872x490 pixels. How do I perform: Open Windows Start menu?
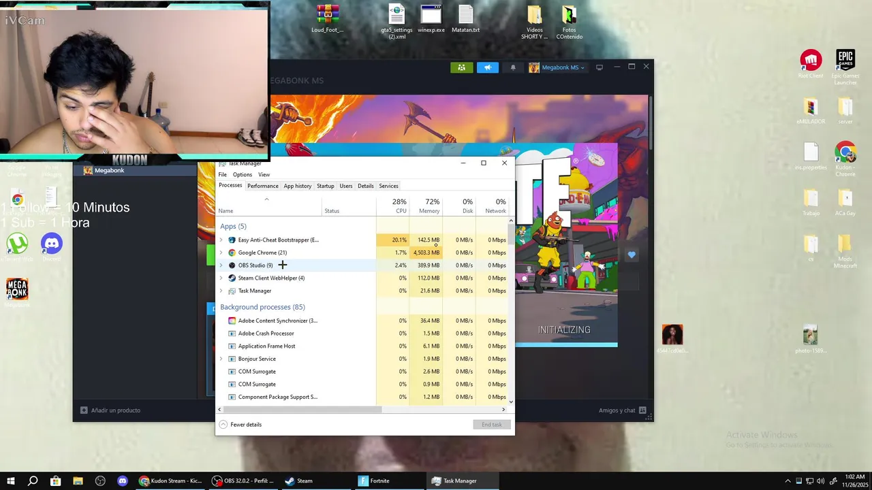coord(10,481)
